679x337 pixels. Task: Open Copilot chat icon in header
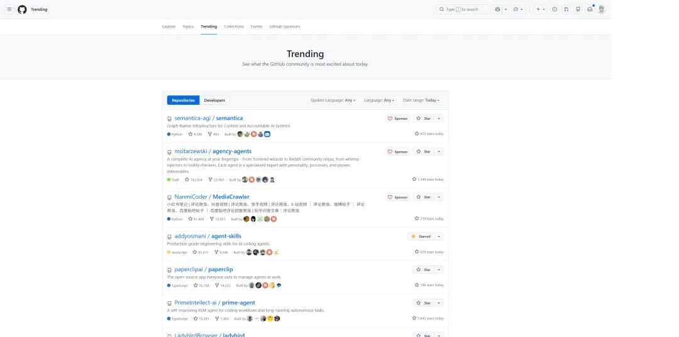click(497, 9)
